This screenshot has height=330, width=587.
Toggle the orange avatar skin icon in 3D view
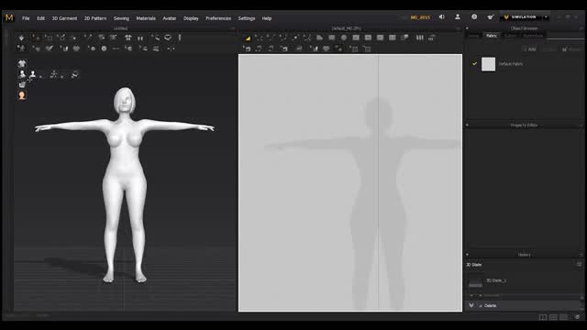tap(22, 95)
